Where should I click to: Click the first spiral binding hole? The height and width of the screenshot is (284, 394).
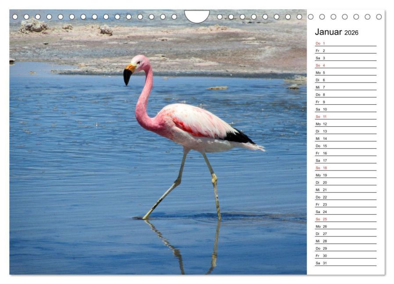15,17
